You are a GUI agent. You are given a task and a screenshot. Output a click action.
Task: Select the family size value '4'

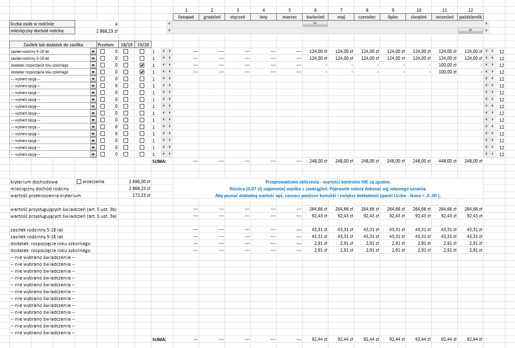tap(116, 24)
